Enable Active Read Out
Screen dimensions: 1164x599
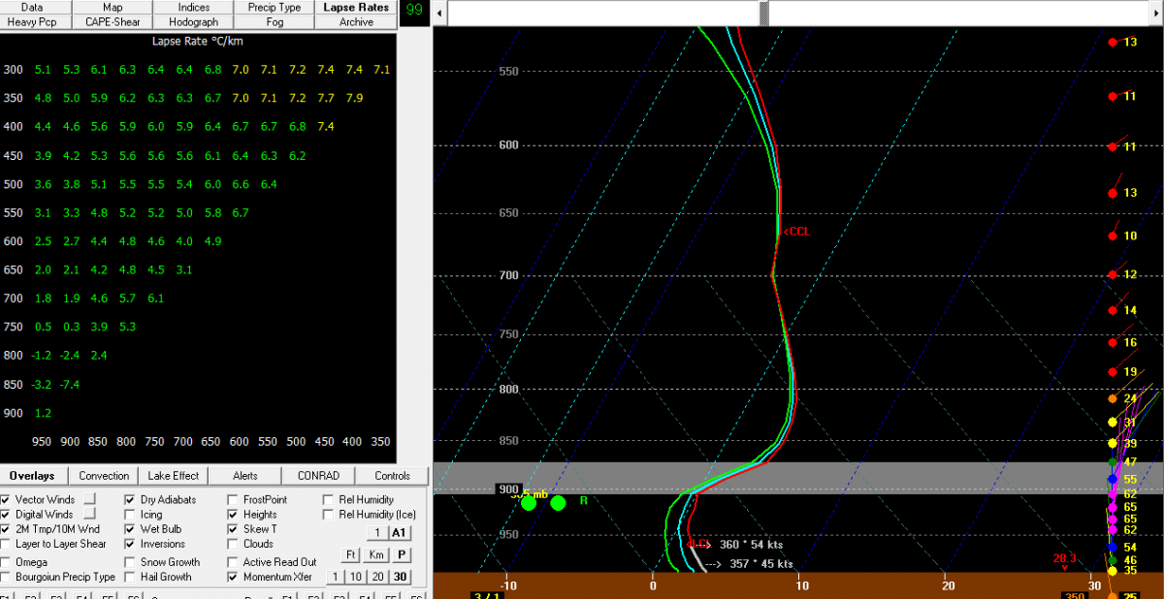coord(234,562)
